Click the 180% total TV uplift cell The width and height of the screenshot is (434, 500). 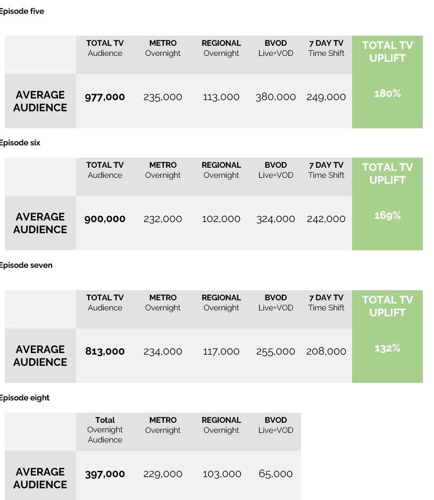pyautogui.click(x=387, y=94)
